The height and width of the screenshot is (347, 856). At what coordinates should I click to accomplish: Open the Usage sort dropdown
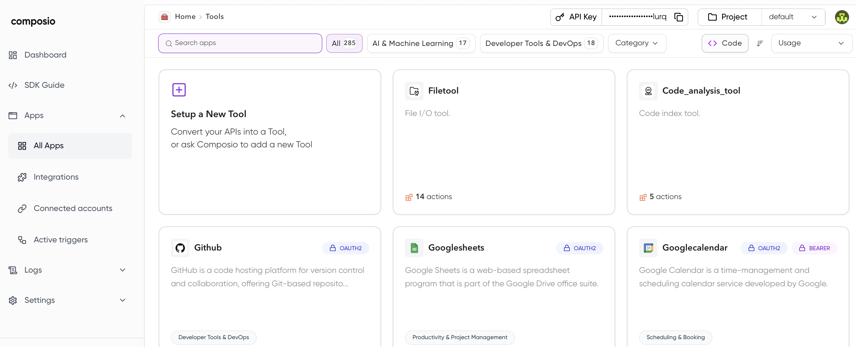pyautogui.click(x=811, y=43)
